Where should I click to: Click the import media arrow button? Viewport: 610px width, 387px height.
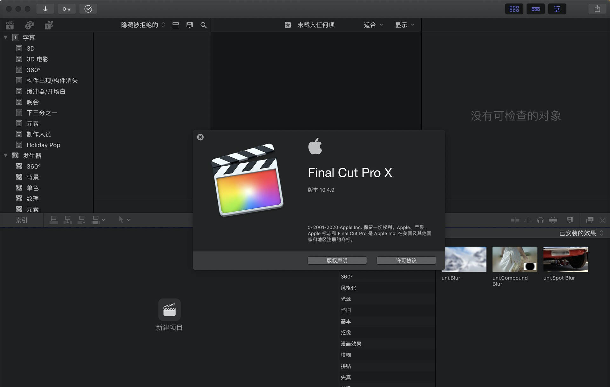pos(45,9)
